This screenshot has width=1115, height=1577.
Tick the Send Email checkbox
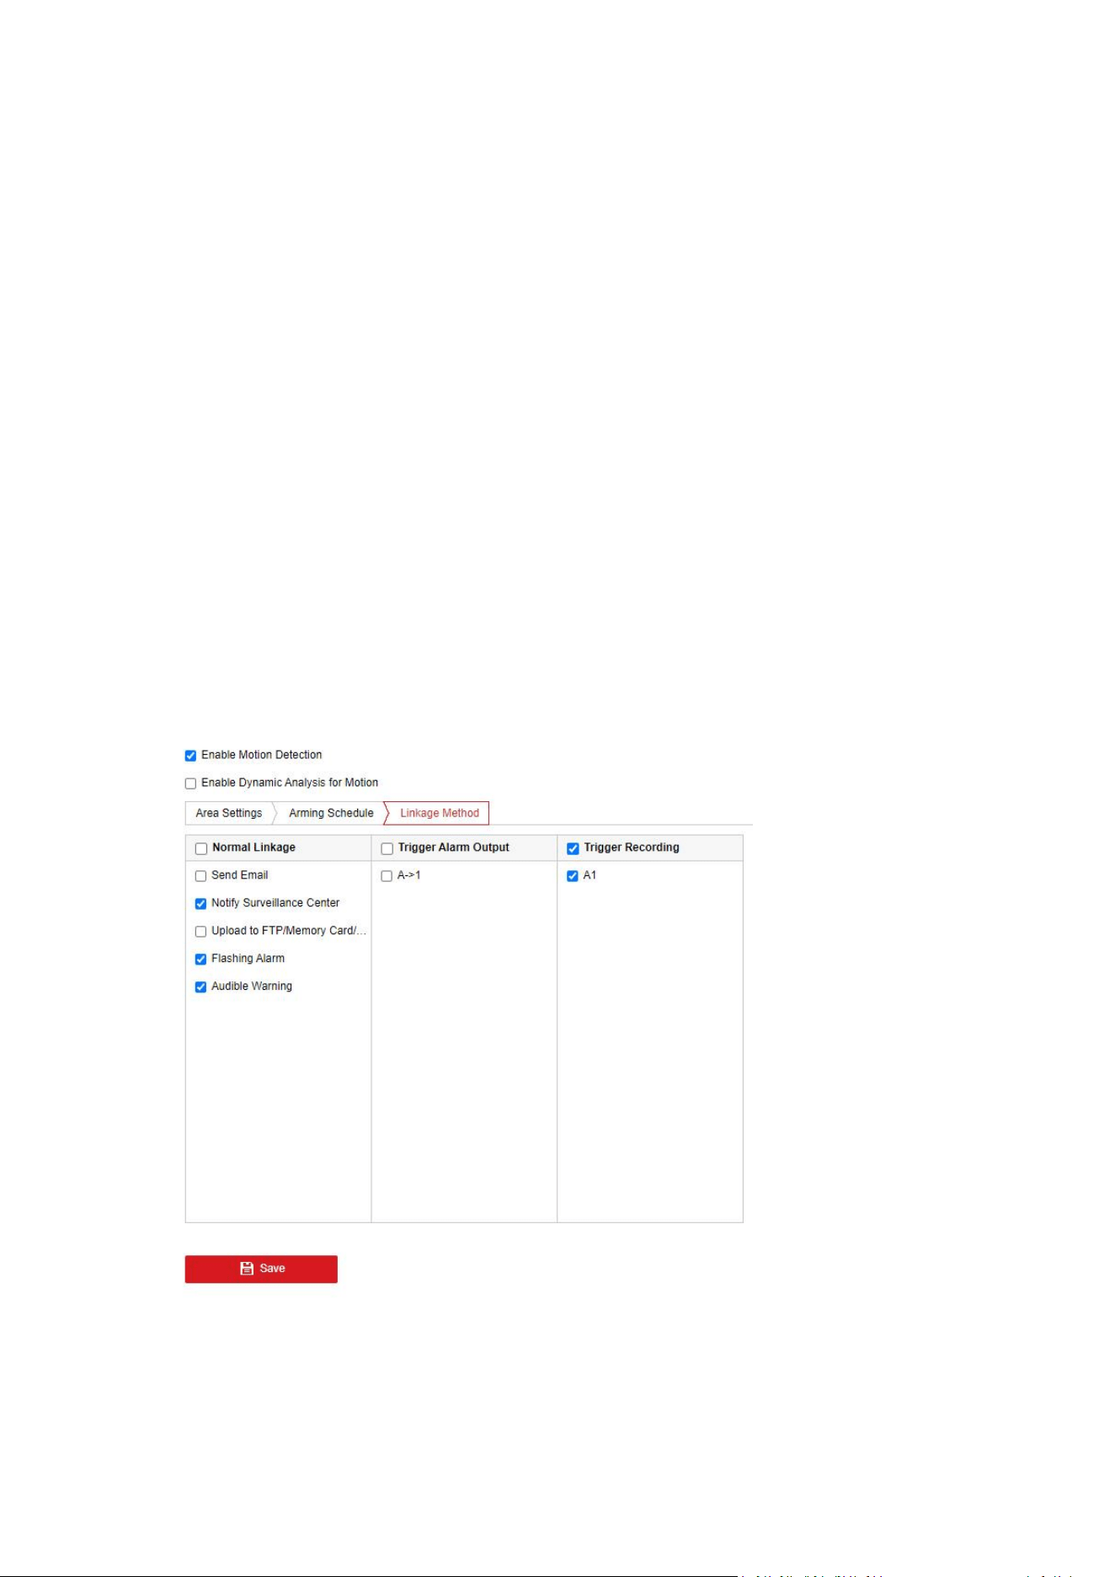[200, 876]
